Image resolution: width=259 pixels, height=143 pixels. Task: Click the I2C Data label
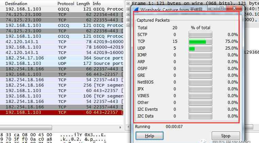pyautogui.click(x=145, y=116)
